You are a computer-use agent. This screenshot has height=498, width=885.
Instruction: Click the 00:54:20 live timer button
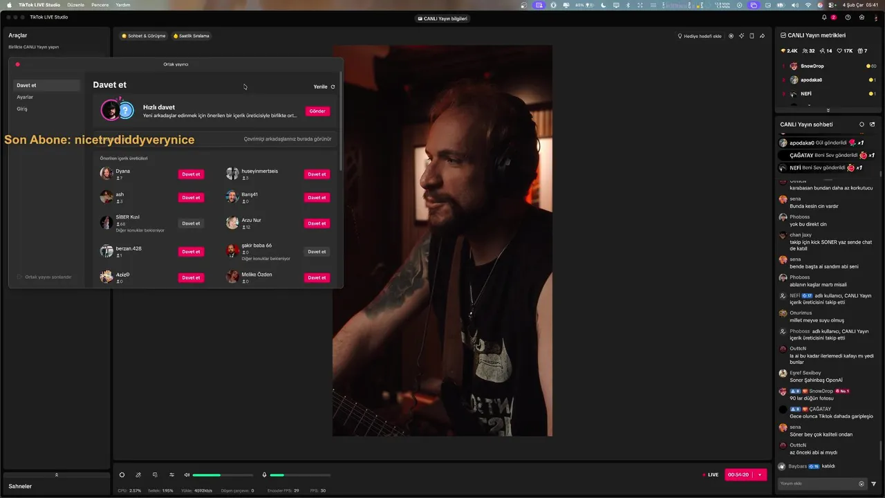[x=738, y=475]
